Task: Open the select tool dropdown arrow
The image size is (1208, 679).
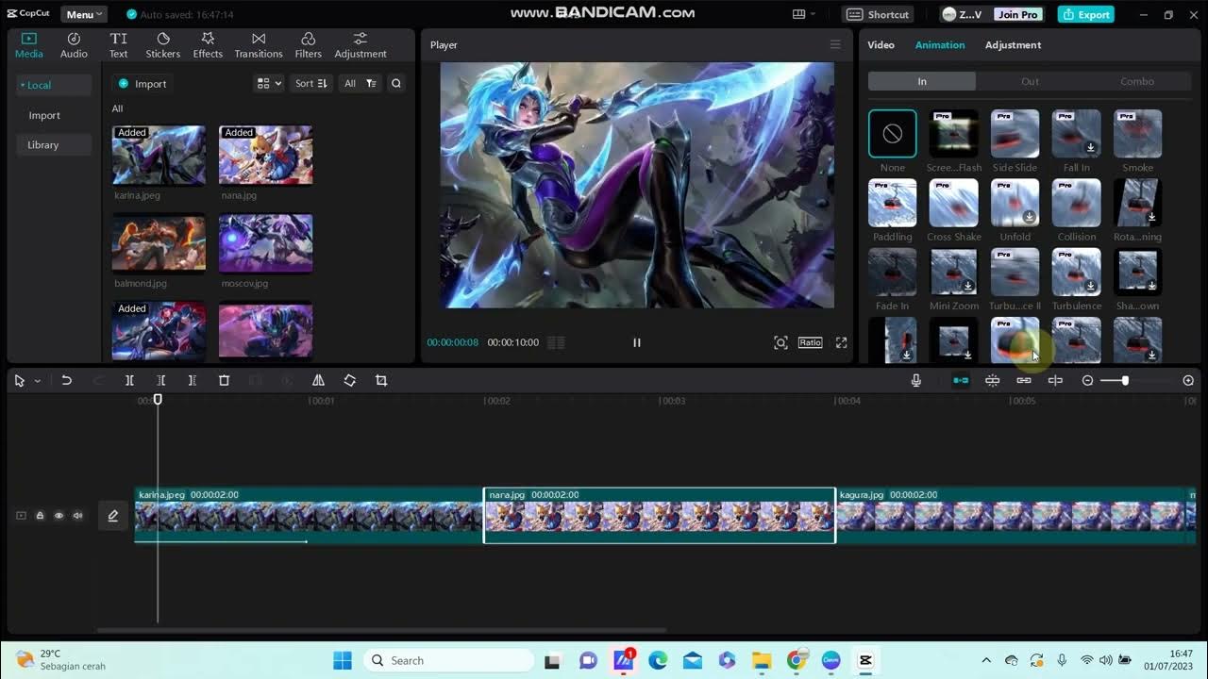Action: point(37,381)
